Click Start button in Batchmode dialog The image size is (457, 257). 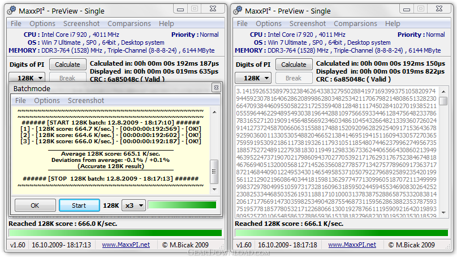coord(79,205)
